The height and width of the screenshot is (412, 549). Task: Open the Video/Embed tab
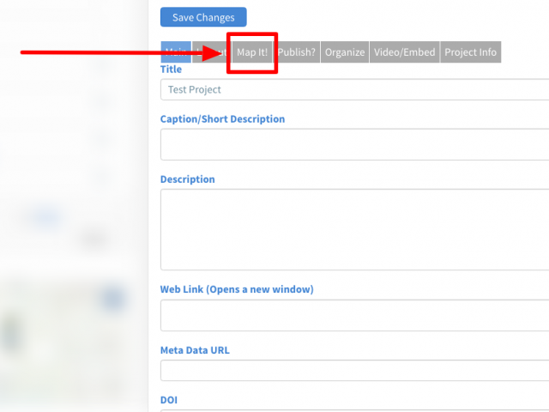point(405,52)
